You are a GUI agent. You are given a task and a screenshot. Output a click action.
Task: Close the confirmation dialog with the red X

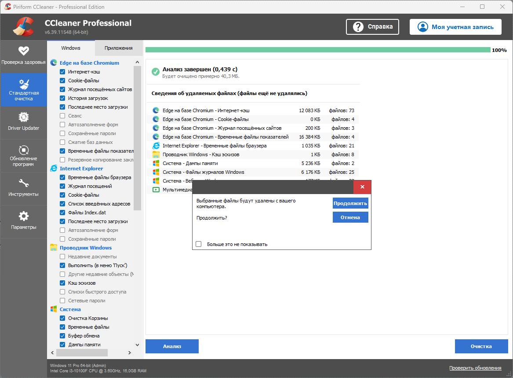tap(362, 187)
